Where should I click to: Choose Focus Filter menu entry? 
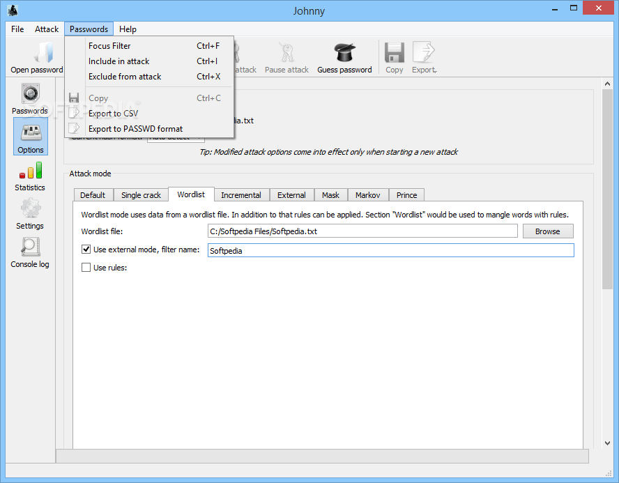150,46
